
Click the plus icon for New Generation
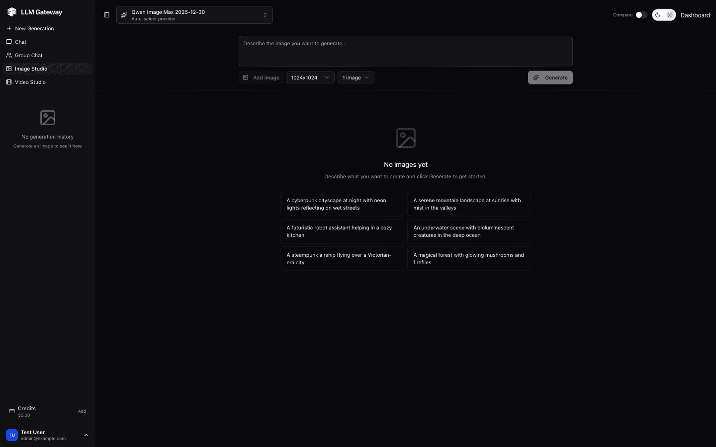pyautogui.click(x=9, y=28)
